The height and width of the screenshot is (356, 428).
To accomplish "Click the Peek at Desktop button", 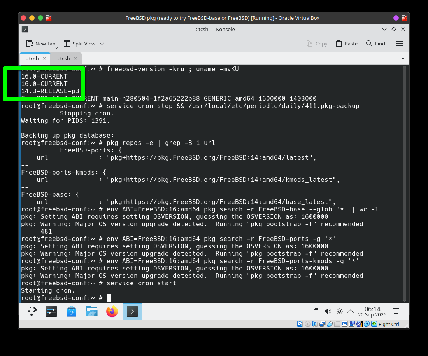I will point(396,311).
